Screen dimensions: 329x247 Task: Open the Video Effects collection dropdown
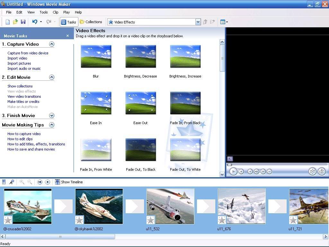[x=198, y=22]
